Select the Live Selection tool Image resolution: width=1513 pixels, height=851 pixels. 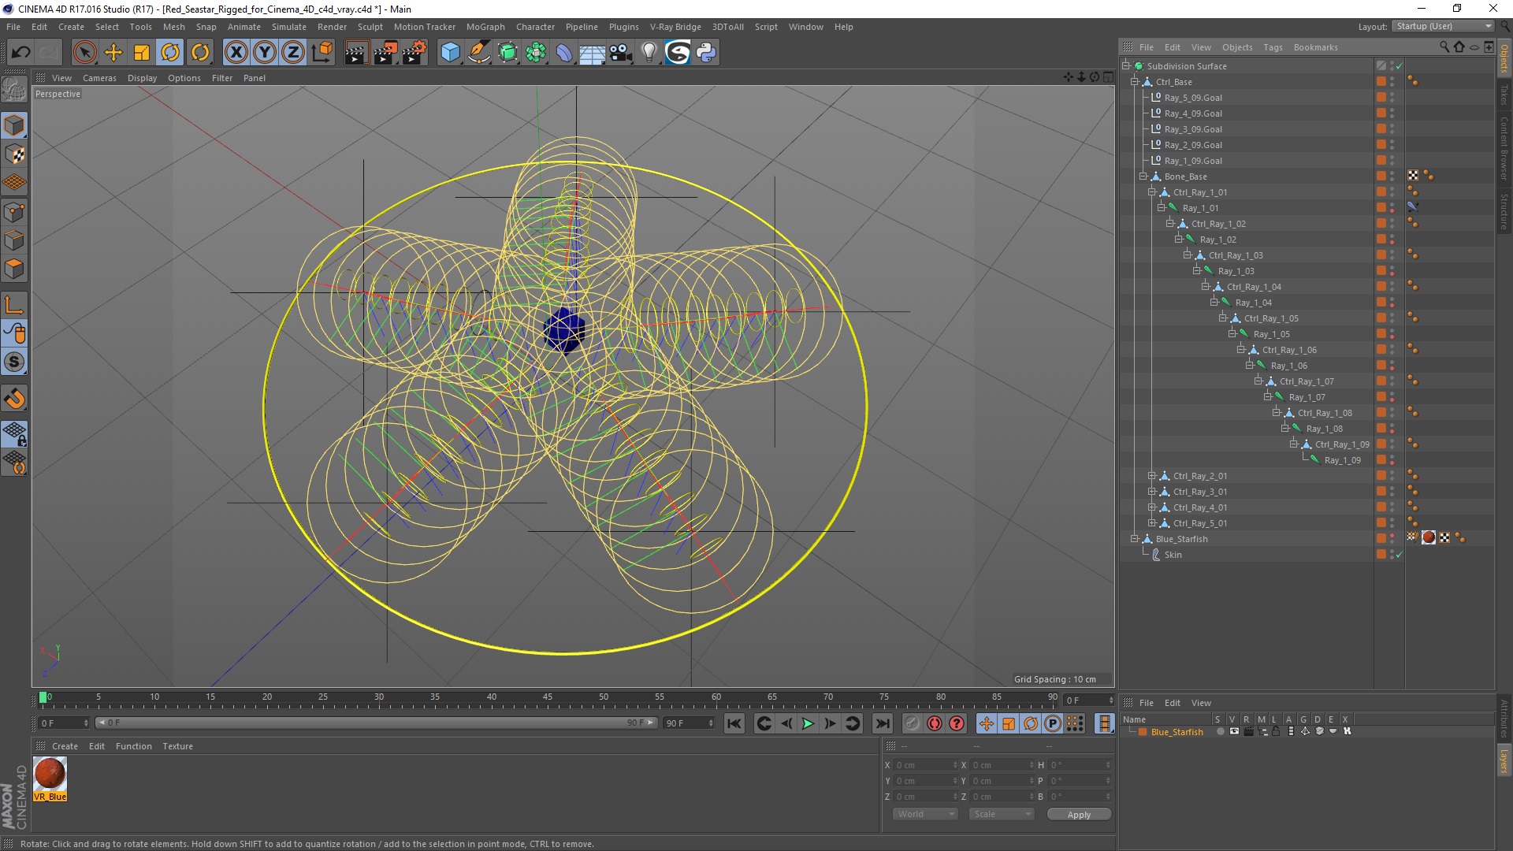(84, 53)
